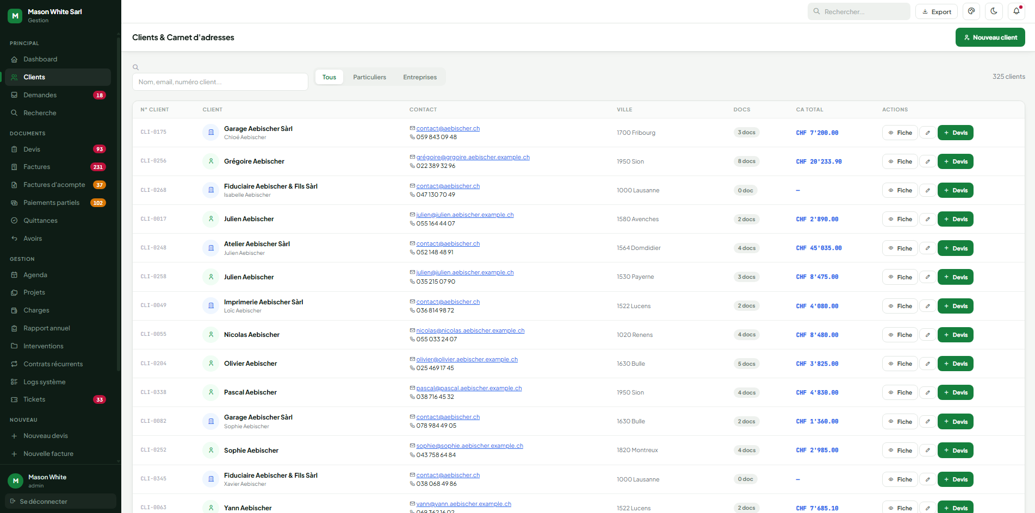Click Nouveau devis in sidebar

click(x=58, y=436)
